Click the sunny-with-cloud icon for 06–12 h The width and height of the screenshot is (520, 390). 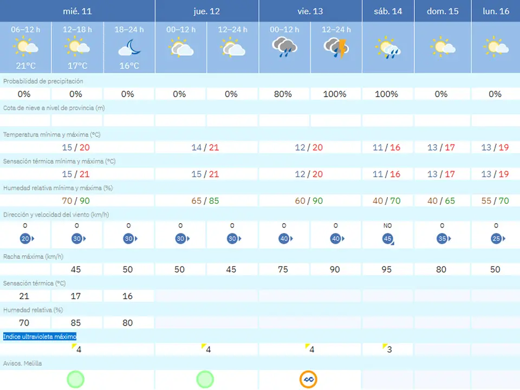point(25,47)
